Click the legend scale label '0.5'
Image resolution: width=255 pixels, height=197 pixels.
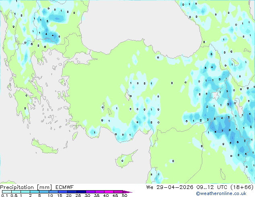[x=14, y=195]
